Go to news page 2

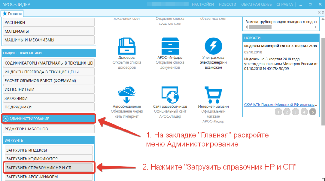(x=287, y=112)
